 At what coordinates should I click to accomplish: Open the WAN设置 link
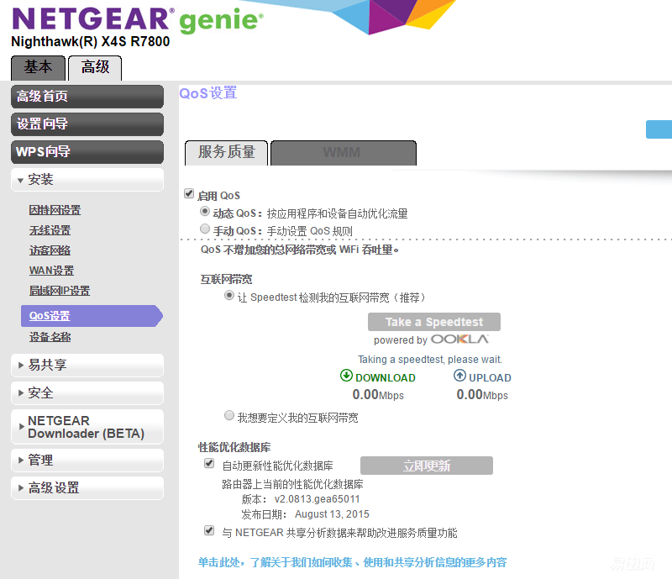tap(51, 271)
